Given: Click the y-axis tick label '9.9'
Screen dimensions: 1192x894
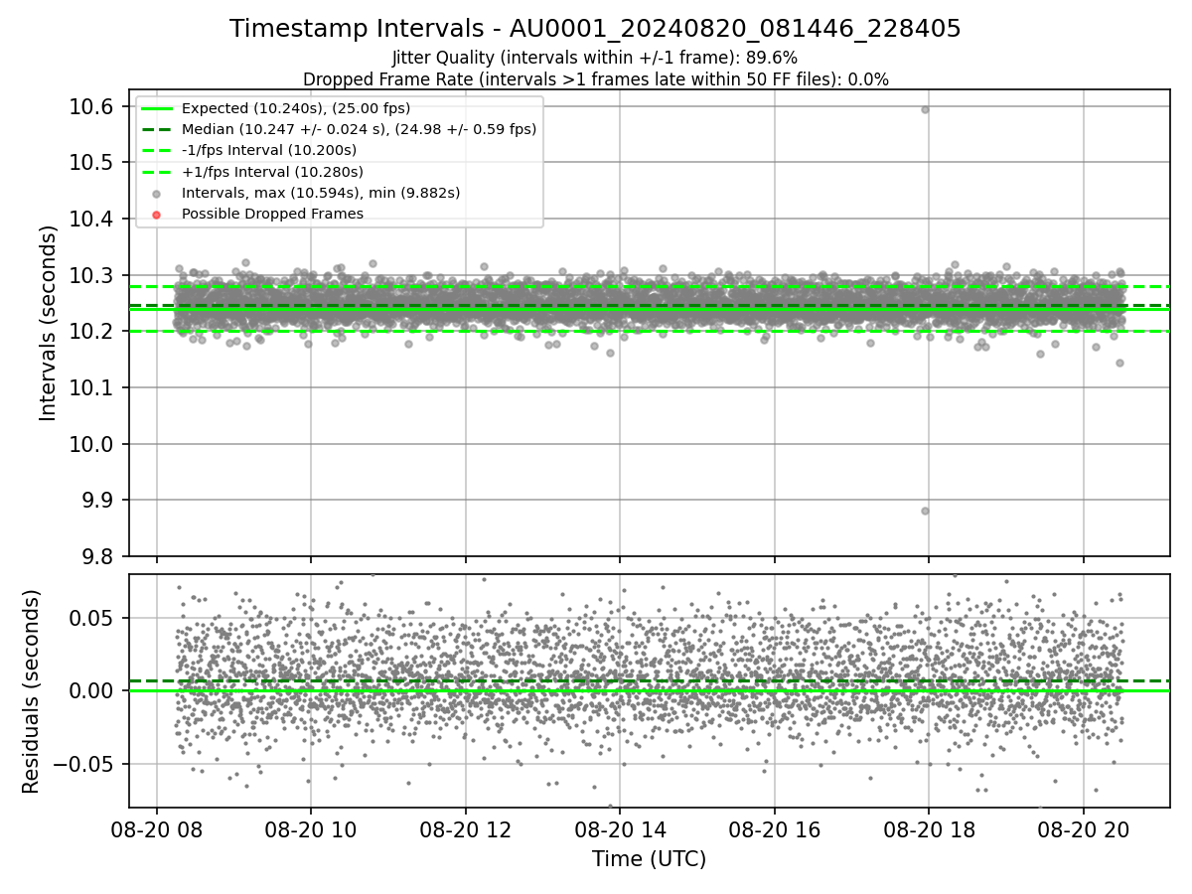Looking at the screenshot, I should coord(97,500).
